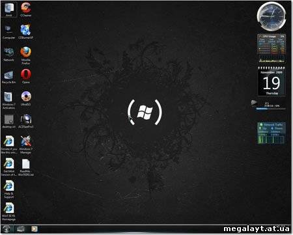The width and height of the screenshot is (293, 235).
Task: Select the Recycle Bin icon
Action: point(8,76)
